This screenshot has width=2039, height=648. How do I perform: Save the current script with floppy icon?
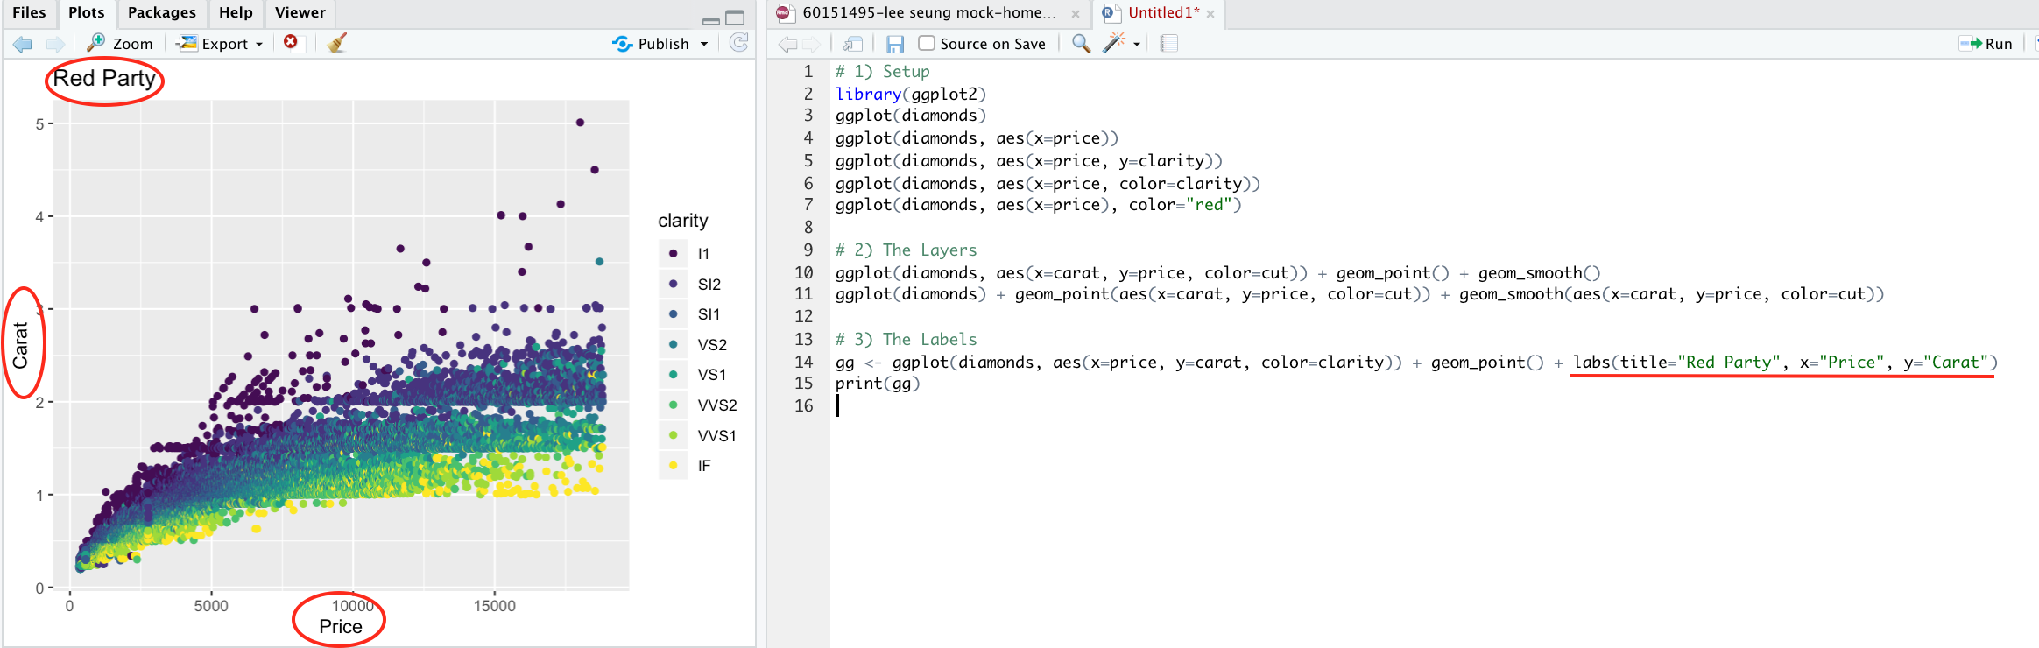[895, 44]
